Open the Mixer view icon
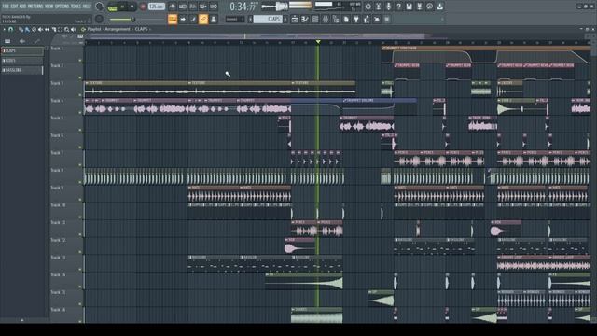This screenshot has height=336, width=597. click(326, 19)
